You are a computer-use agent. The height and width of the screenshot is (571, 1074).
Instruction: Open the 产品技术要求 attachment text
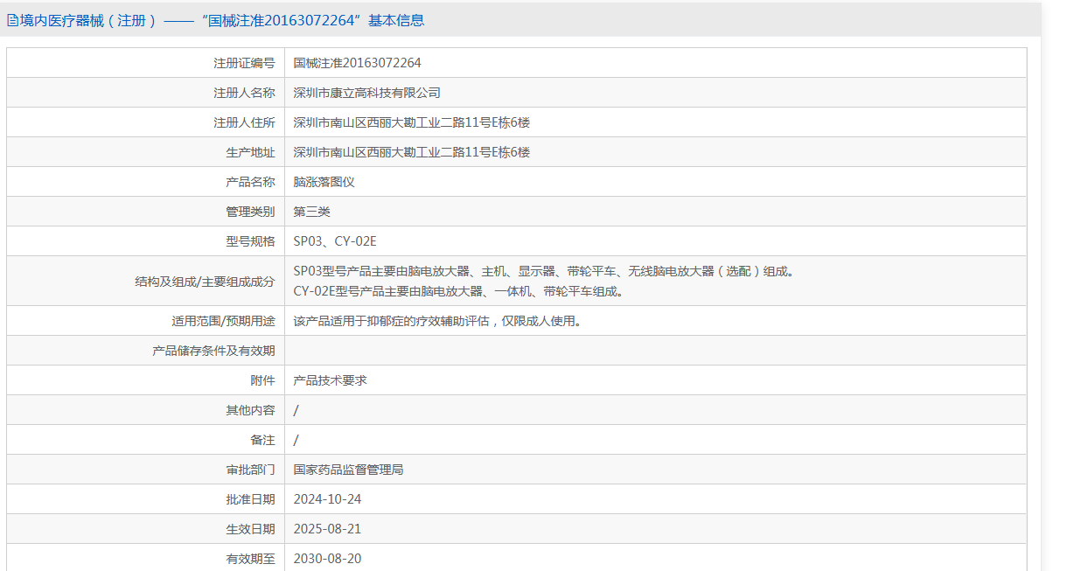(x=330, y=380)
